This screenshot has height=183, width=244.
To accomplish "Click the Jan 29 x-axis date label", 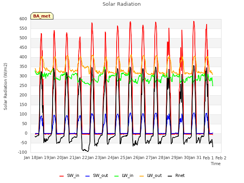I will (170, 158).
